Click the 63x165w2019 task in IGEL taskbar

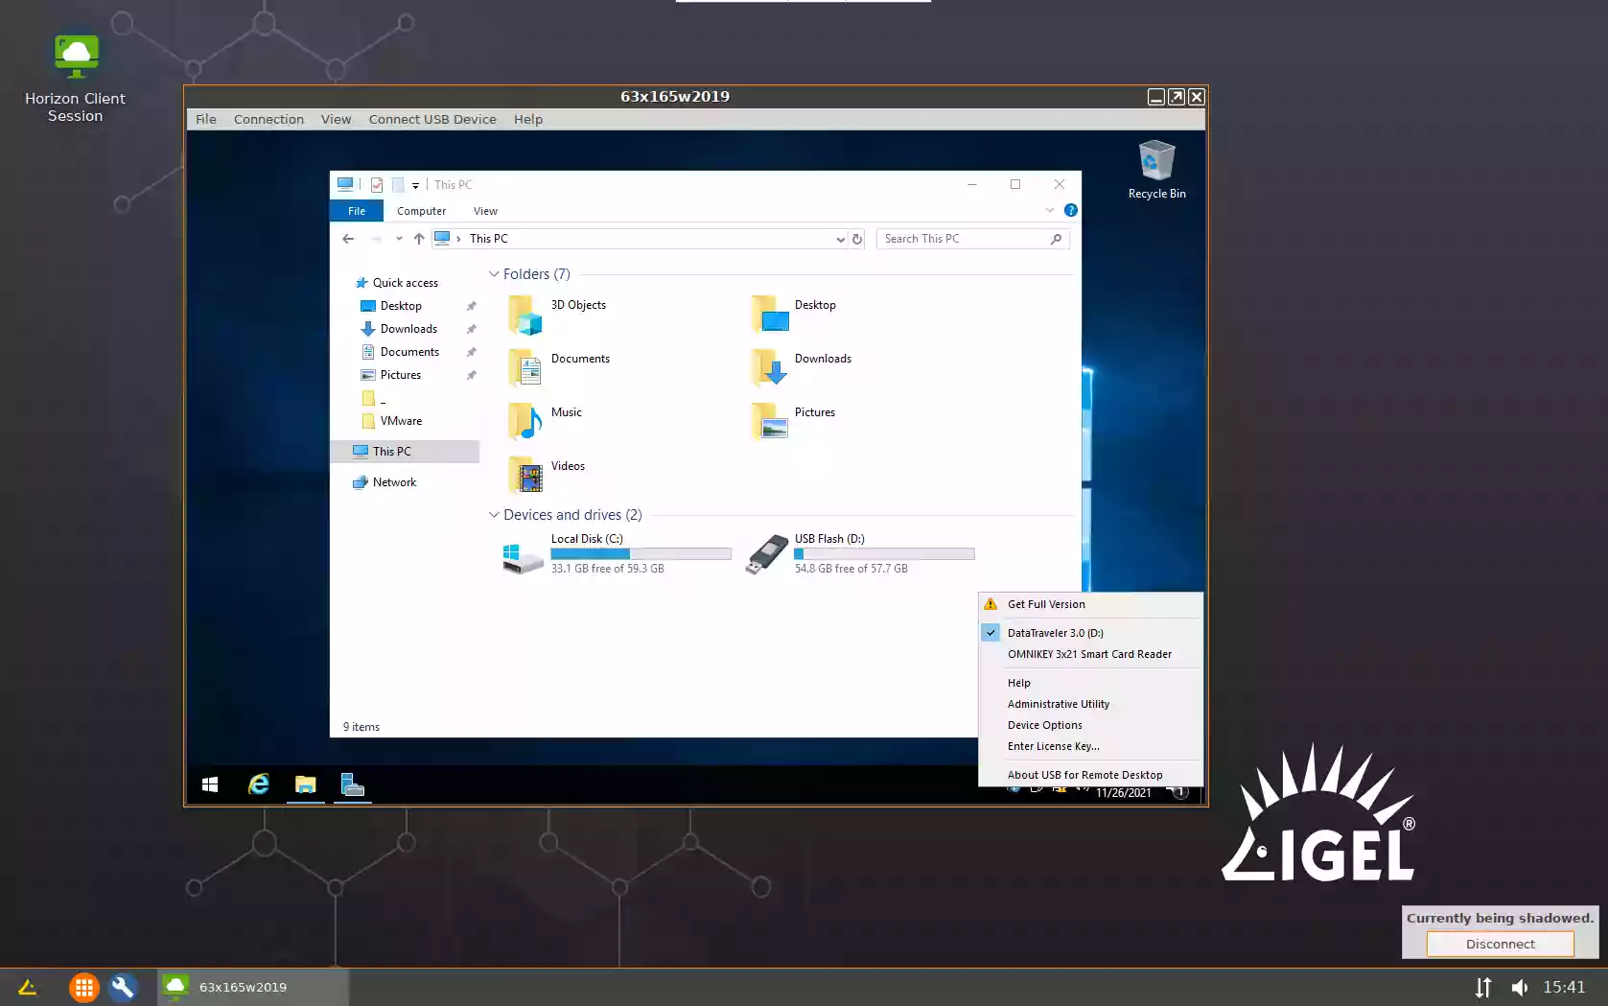[x=253, y=987]
